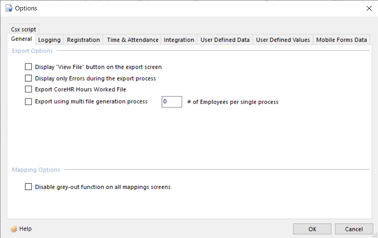Screen dimensions: 378x238
Task: Click the window resize grip at corner
Action: (x=375, y=235)
